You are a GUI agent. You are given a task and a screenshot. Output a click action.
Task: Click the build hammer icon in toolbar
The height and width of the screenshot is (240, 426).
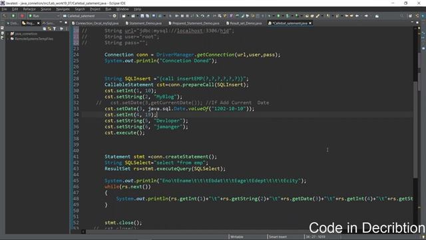pos(4,16)
